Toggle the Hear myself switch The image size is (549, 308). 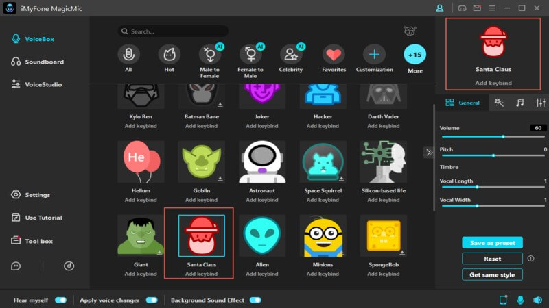60,300
